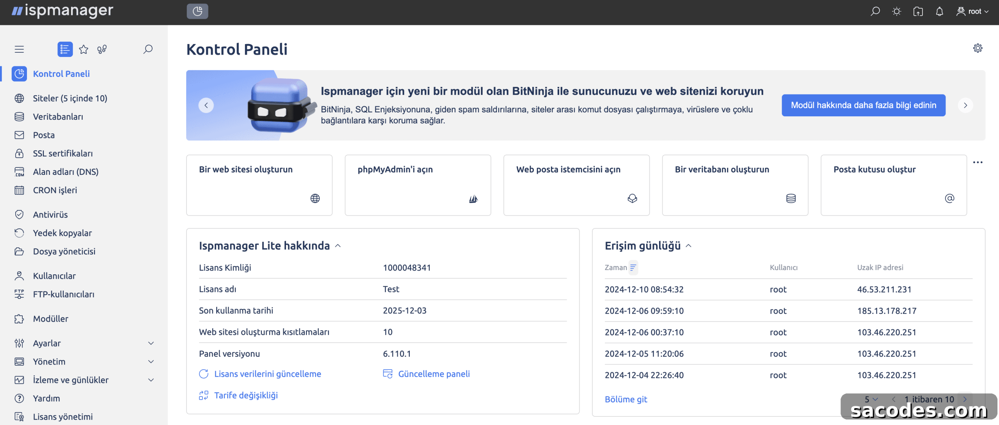Open Siteler (5 içinde 10)
The height and width of the screenshot is (425, 999).
click(70, 98)
